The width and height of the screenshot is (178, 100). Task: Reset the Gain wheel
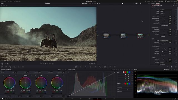click(47, 75)
